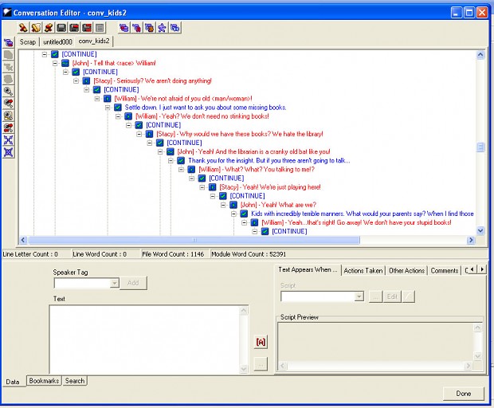Viewport: 494px width, 408px height.
Task: Click the floppy disk icon with small red label
Action: click(74, 28)
